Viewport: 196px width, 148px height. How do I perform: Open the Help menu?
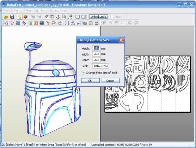65,11
